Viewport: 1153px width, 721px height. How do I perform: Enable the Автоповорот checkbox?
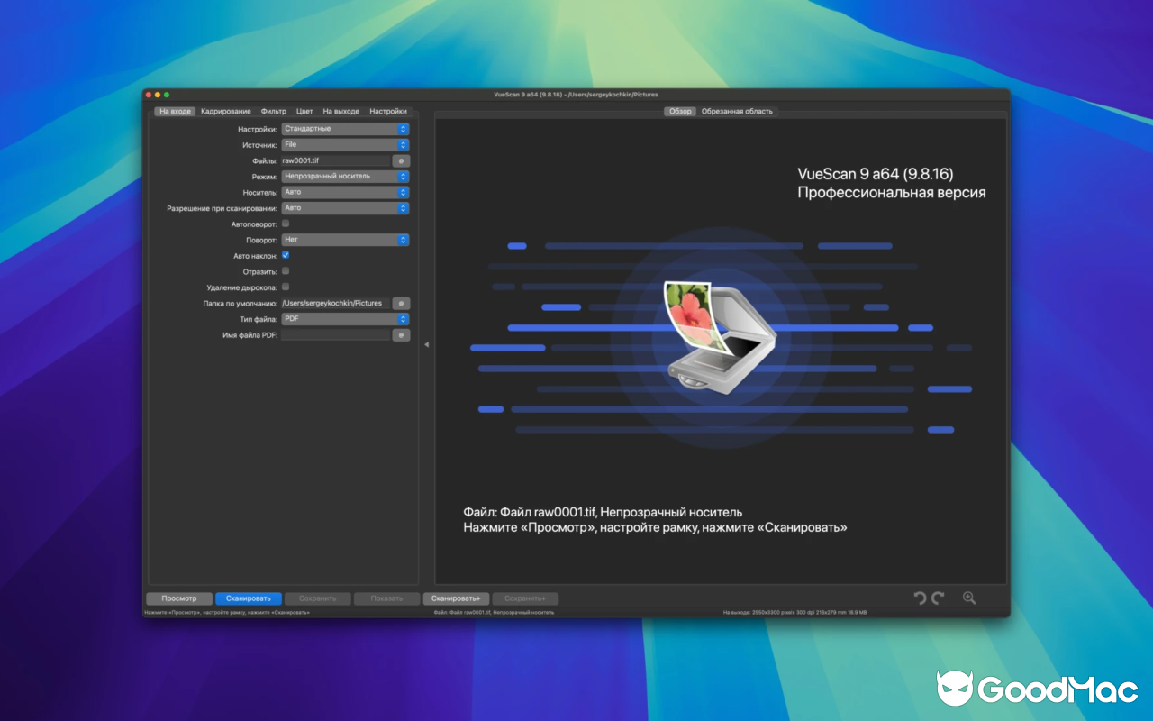coord(285,224)
